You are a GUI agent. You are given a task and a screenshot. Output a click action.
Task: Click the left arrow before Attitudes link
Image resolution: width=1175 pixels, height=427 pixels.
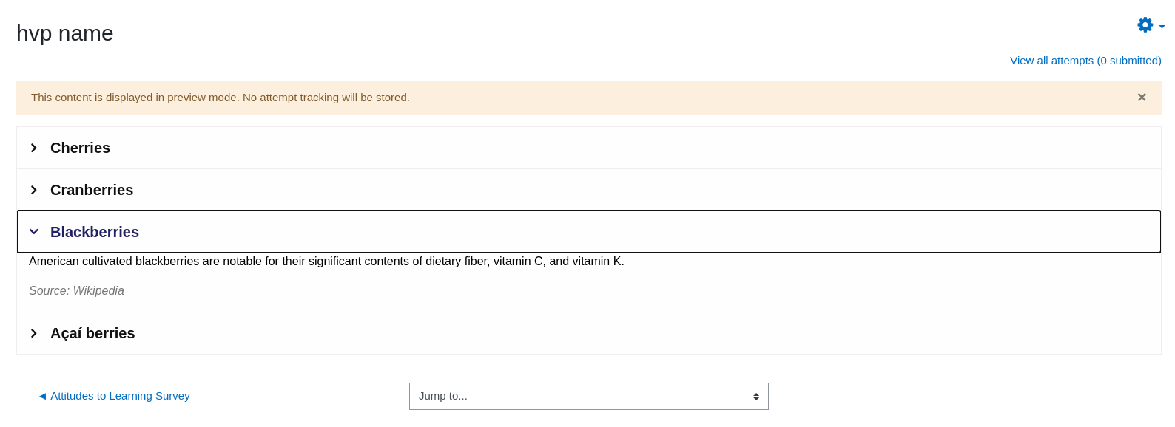point(42,396)
